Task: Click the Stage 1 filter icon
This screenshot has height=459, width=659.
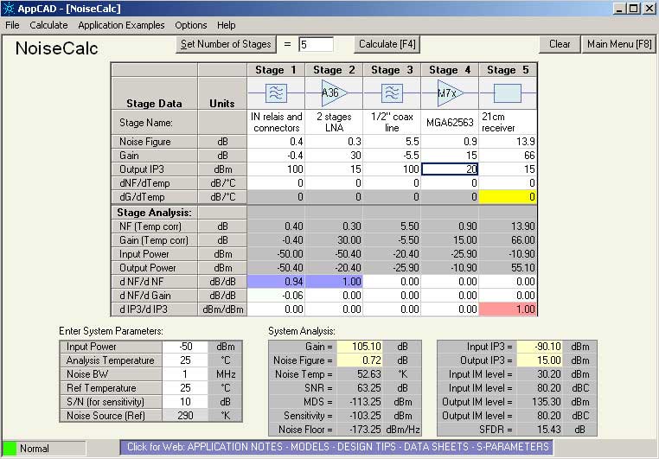Action: coord(276,92)
